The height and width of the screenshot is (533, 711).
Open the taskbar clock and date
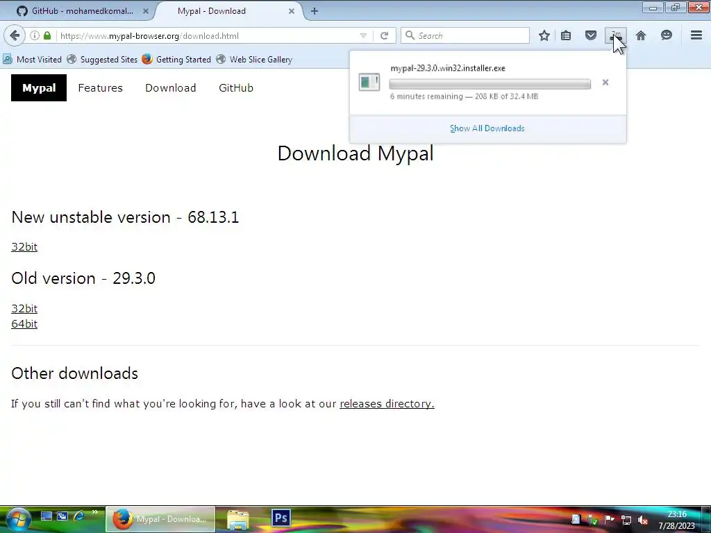[676, 520]
